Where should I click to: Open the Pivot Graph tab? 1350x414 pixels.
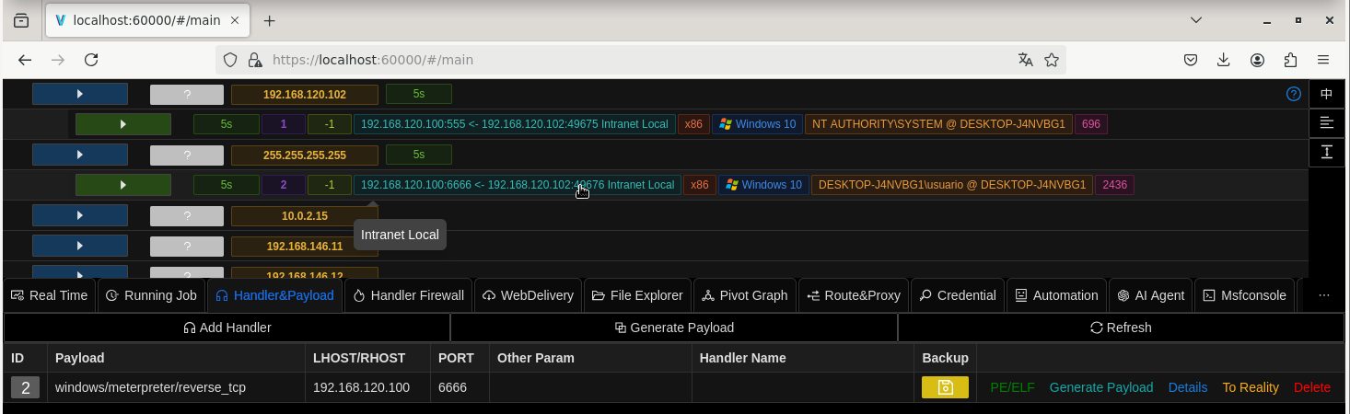[744, 295]
